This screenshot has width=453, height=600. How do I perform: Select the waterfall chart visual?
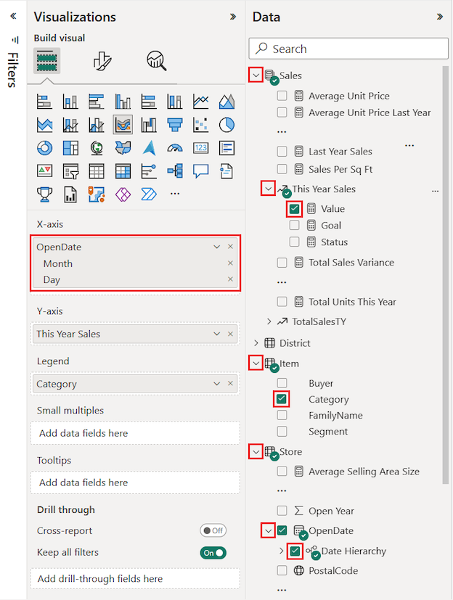click(x=149, y=125)
